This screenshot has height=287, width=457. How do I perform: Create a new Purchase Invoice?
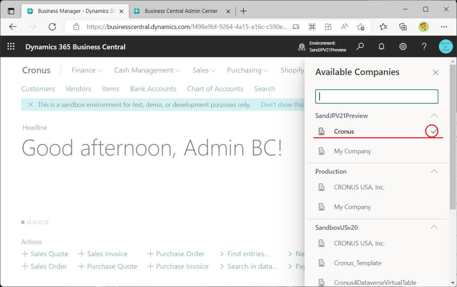(178, 266)
